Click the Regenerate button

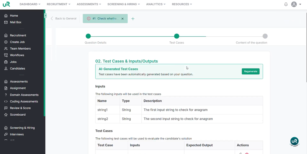coord(250,71)
